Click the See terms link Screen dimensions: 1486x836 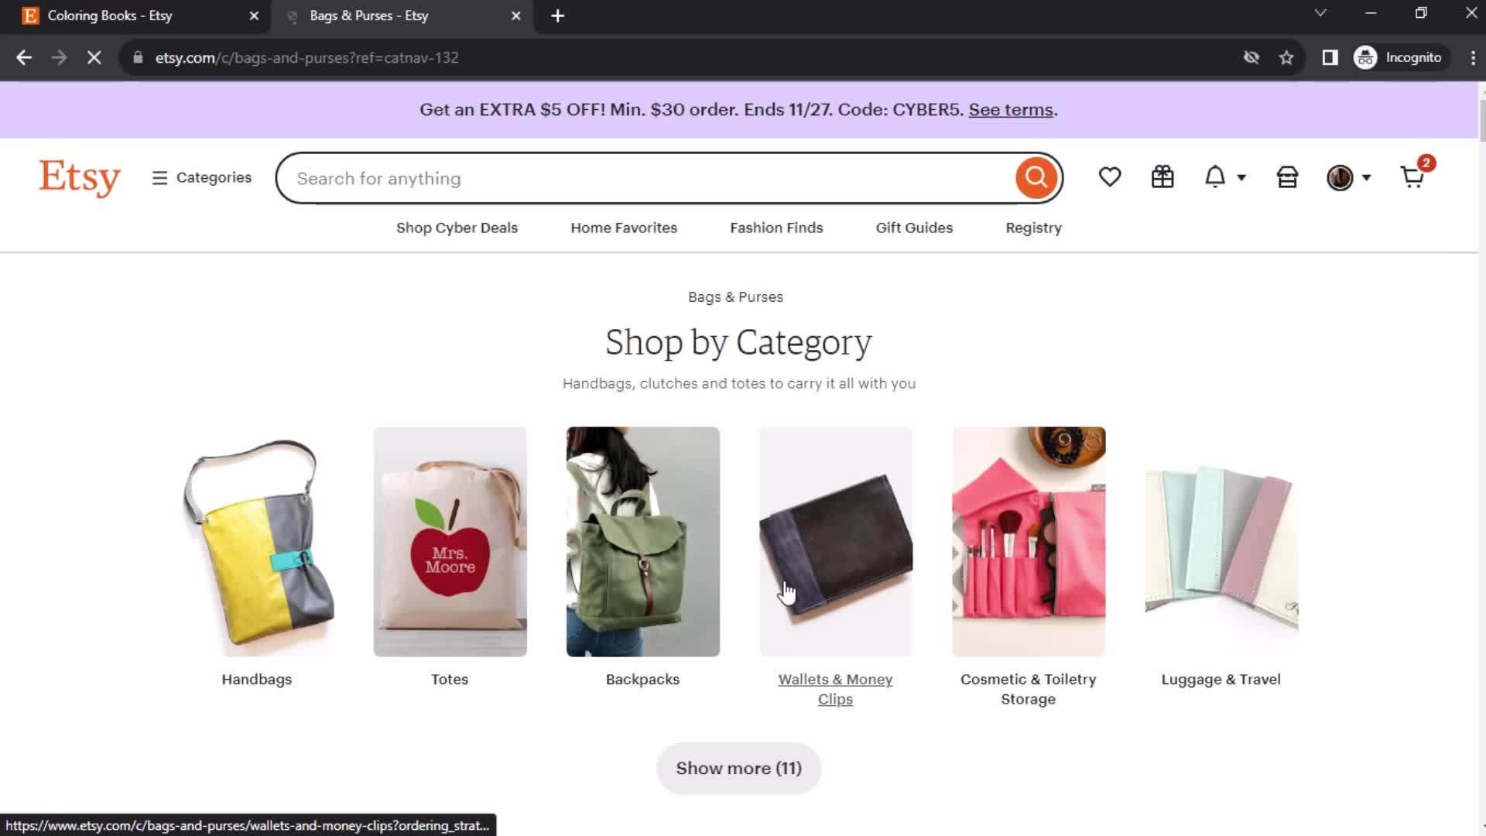coord(1010,109)
